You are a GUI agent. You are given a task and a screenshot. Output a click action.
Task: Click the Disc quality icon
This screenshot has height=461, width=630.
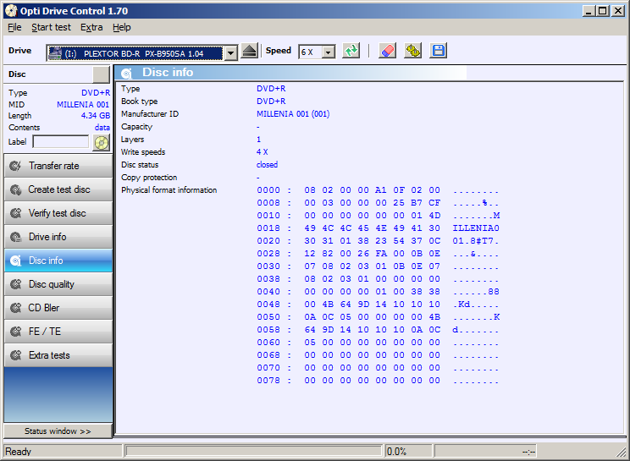16,284
